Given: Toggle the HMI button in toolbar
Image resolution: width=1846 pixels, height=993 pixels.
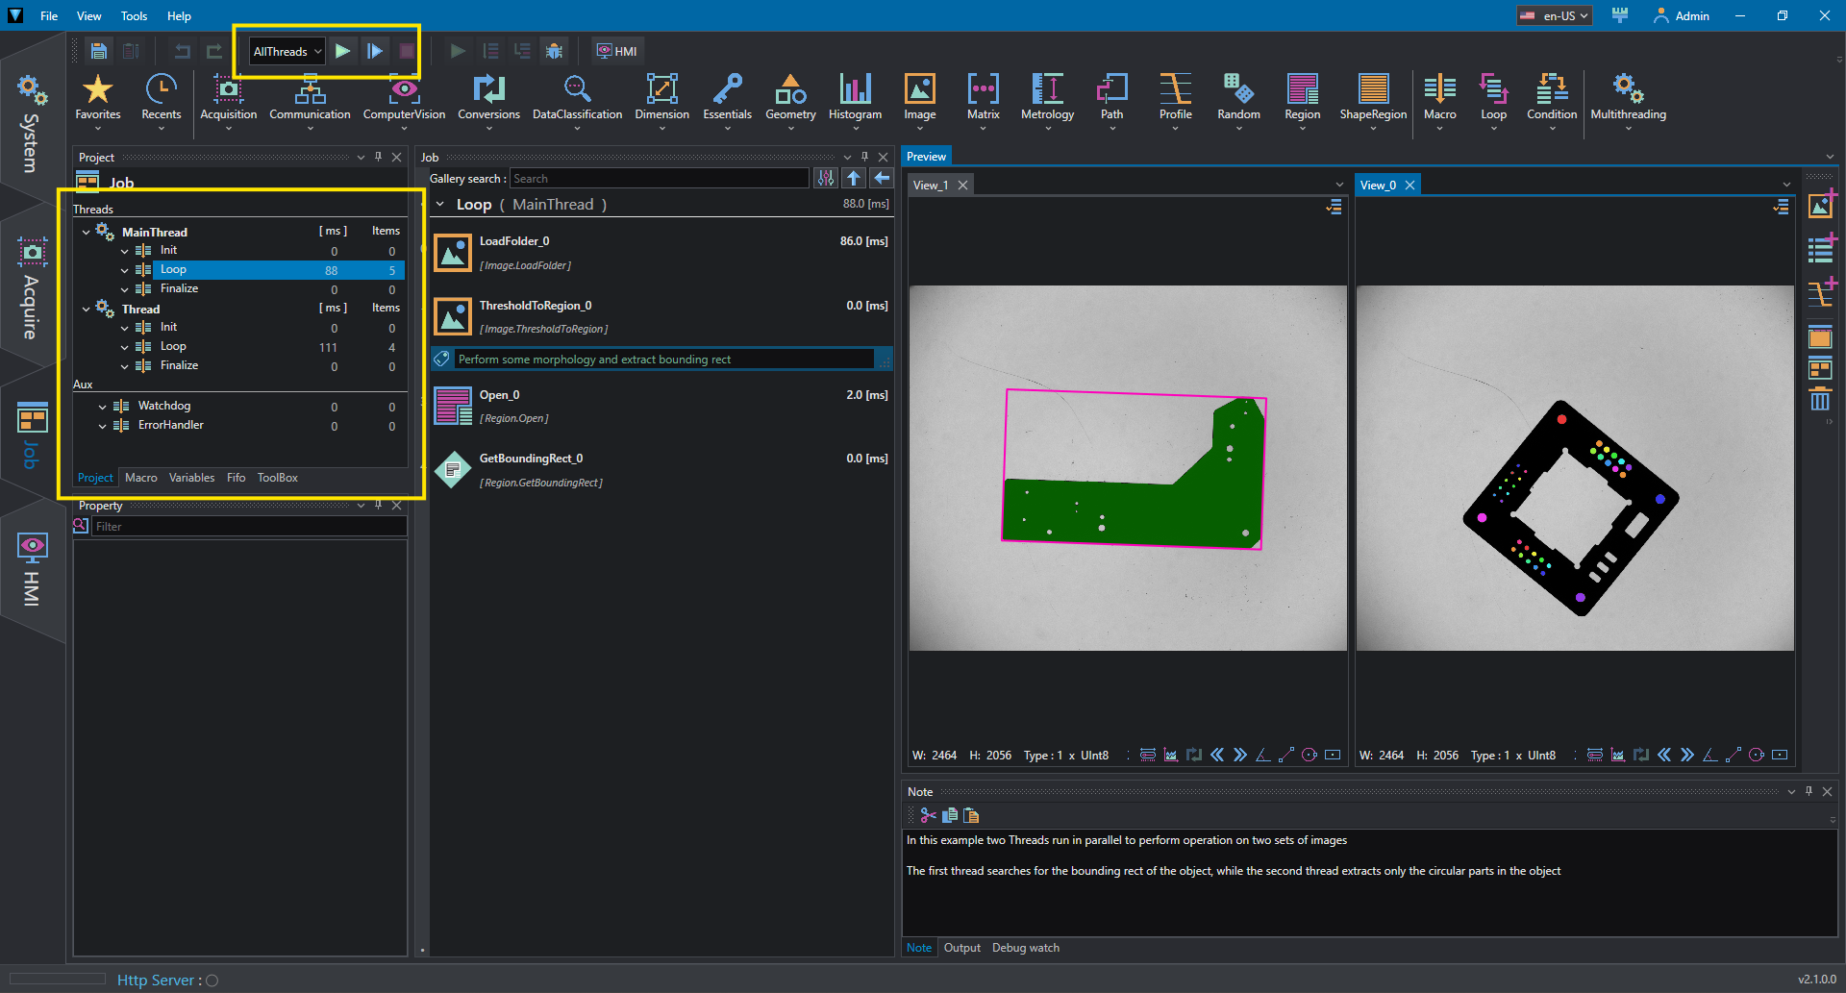Looking at the screenshot, I should tap(617, 51).
